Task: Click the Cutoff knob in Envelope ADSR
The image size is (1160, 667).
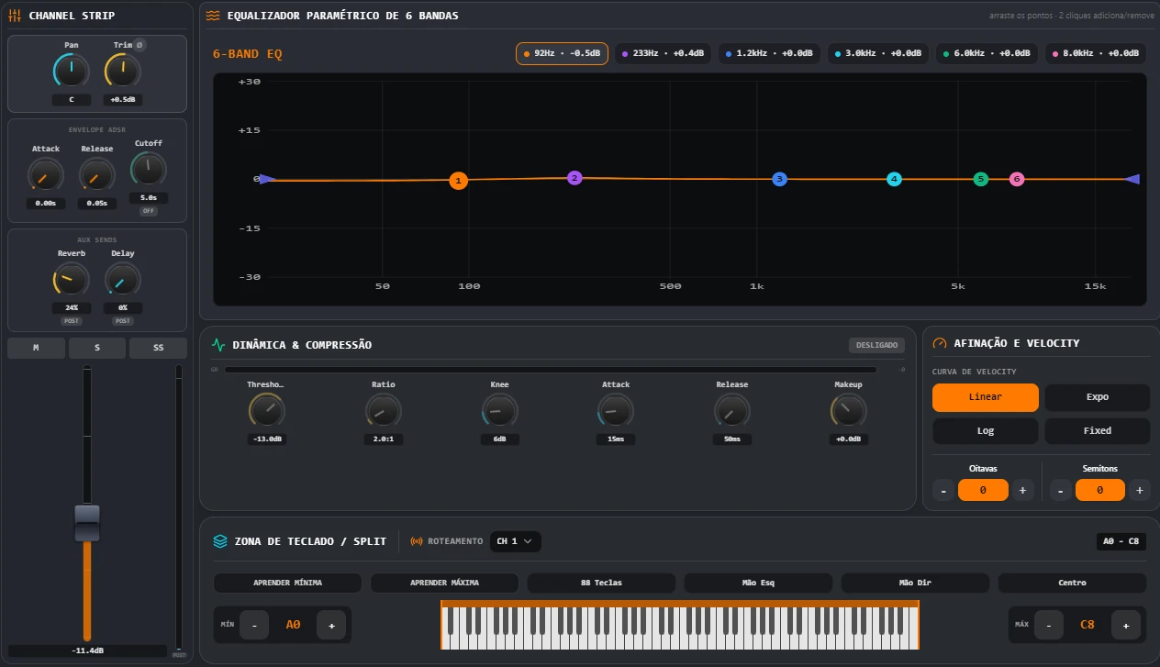Action: [149, 169]
